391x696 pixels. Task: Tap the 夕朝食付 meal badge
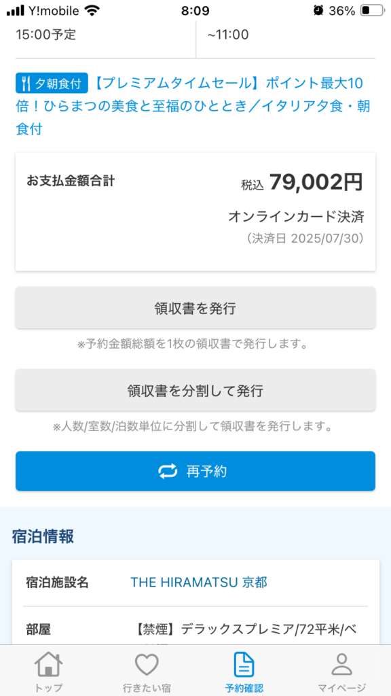pos(52,83)
